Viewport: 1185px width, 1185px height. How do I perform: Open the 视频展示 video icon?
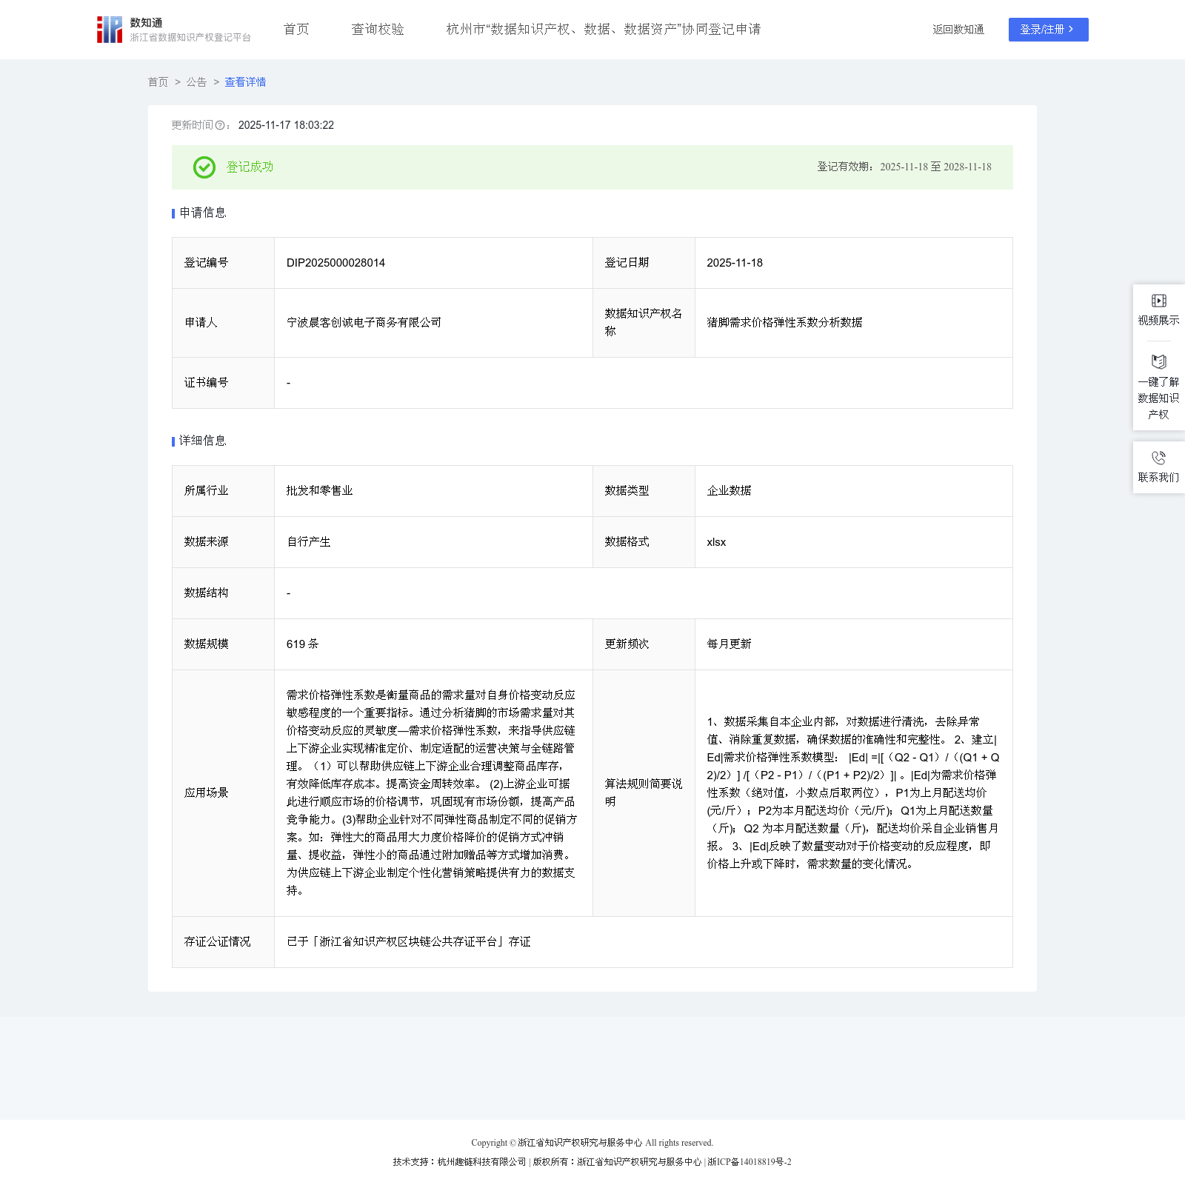pyautogui.click(x=1158, y=301)
